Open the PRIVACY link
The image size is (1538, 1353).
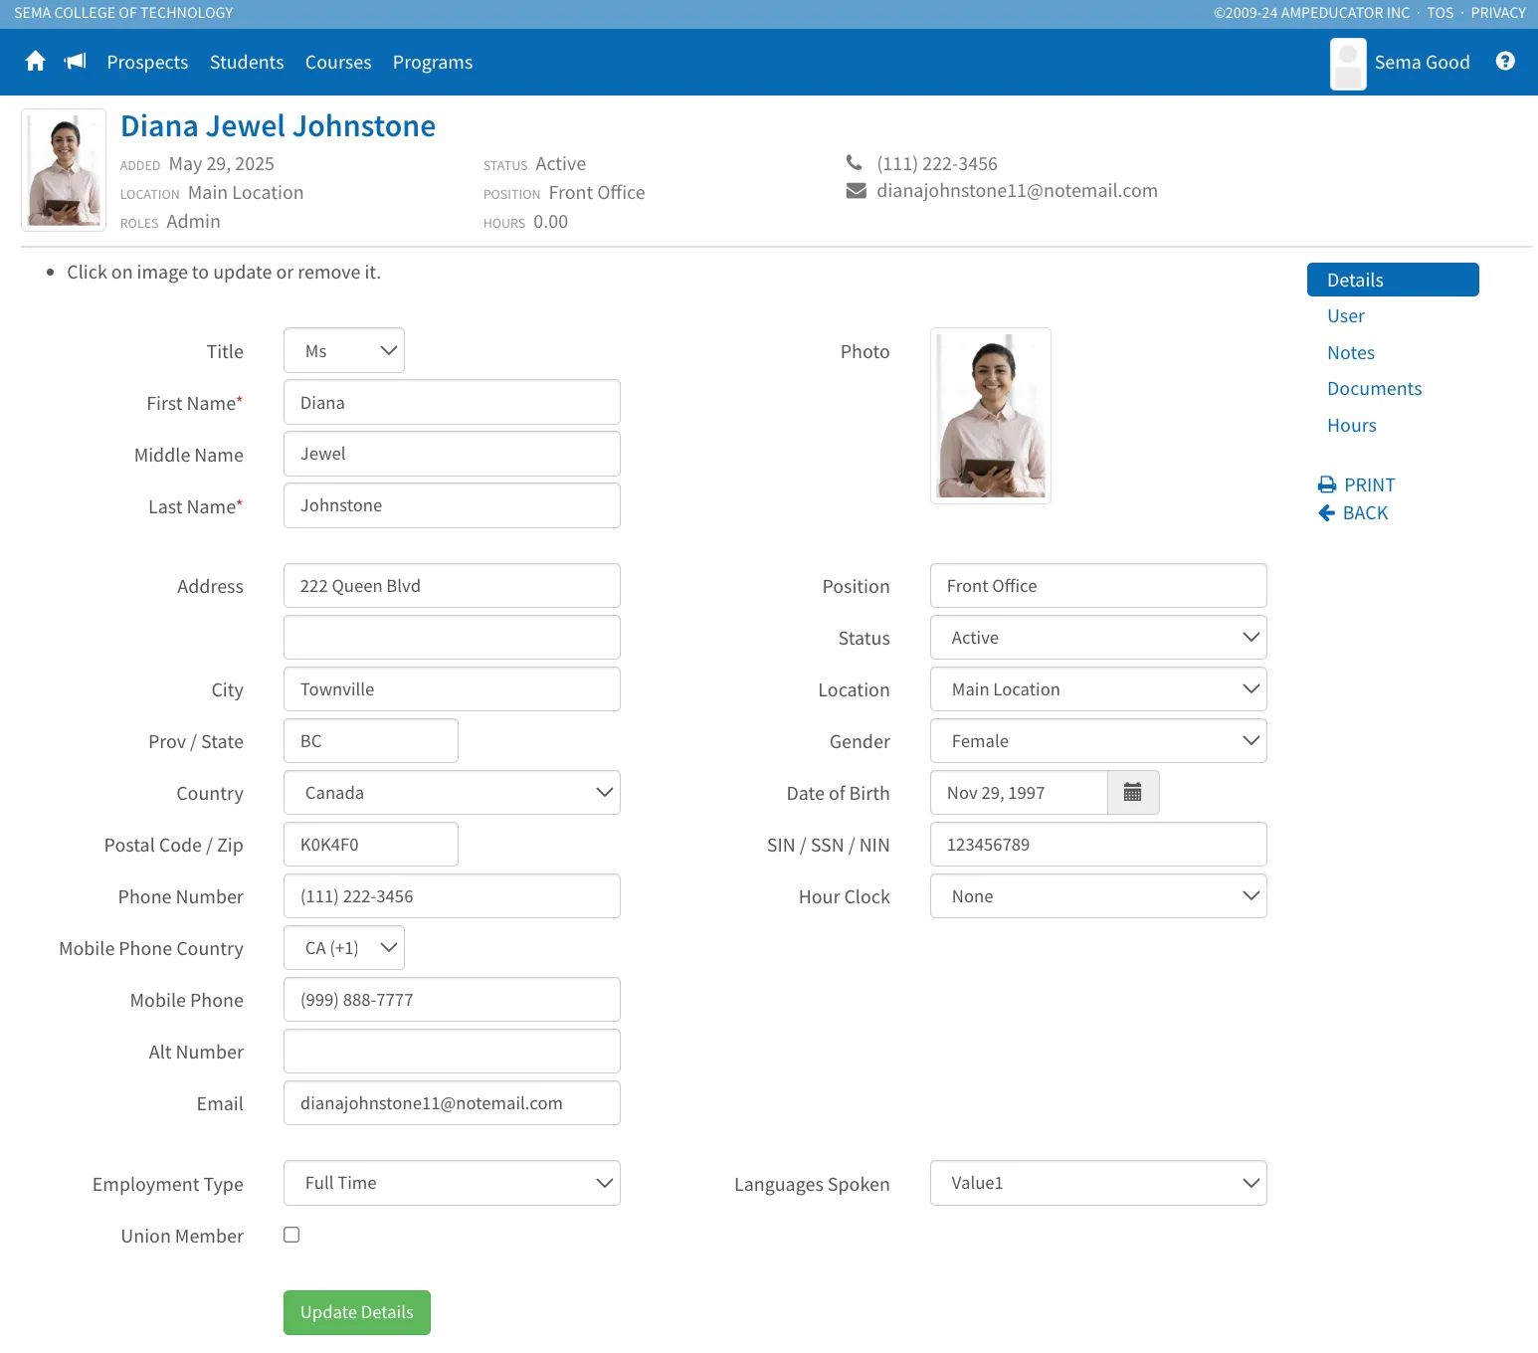(x=1498, y=13)
